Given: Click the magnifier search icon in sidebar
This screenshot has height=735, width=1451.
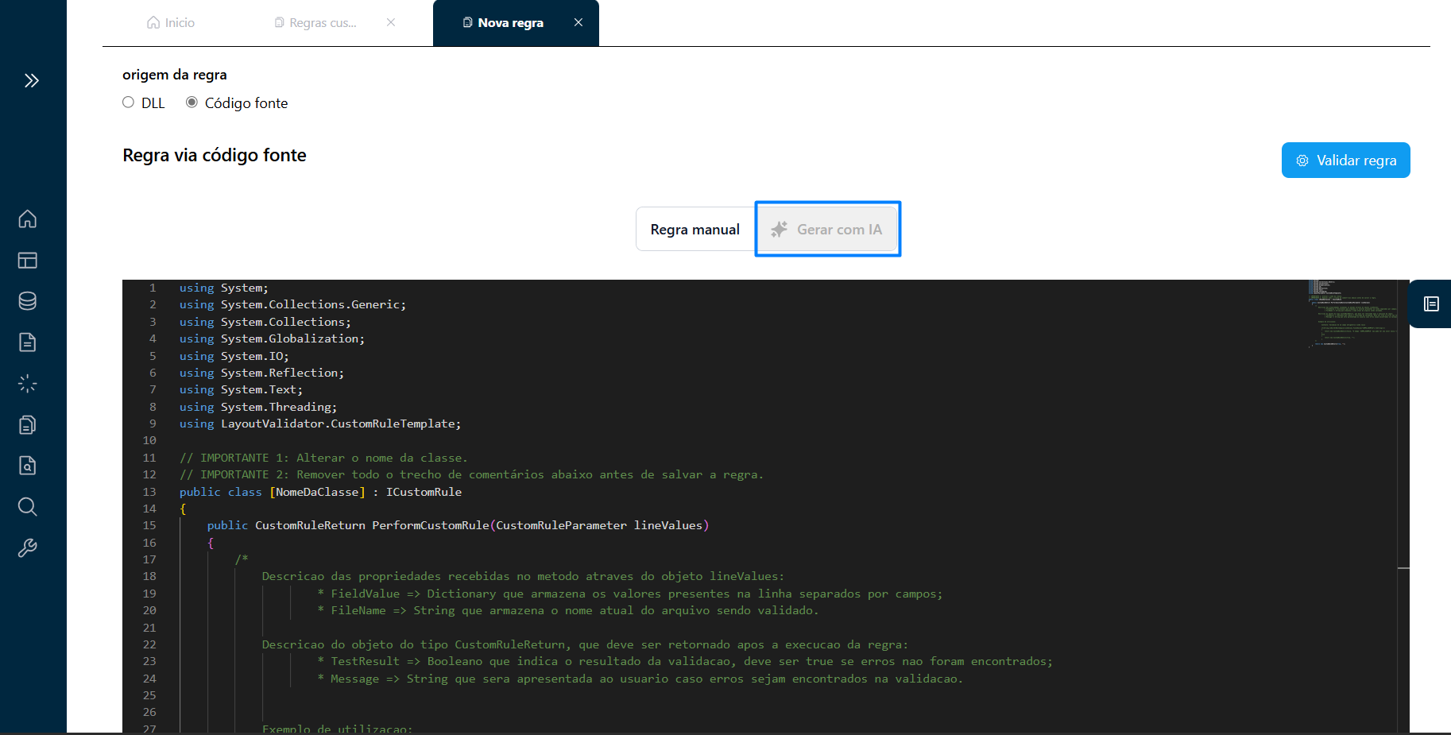Looking at the screenshot, I should 28,507.
